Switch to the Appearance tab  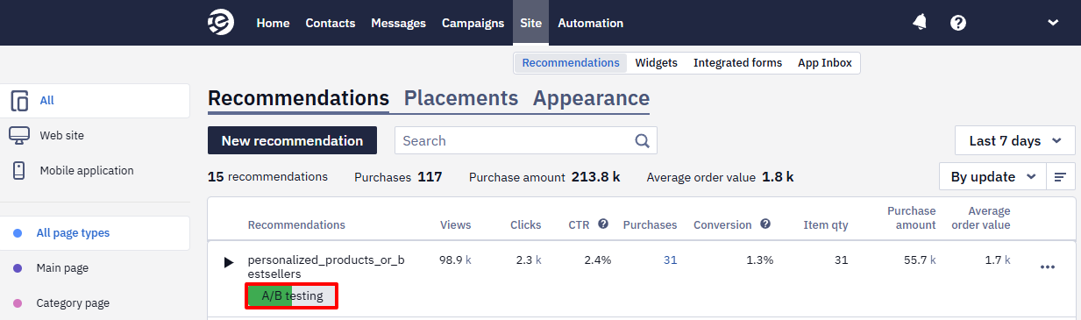pos(591,98)
